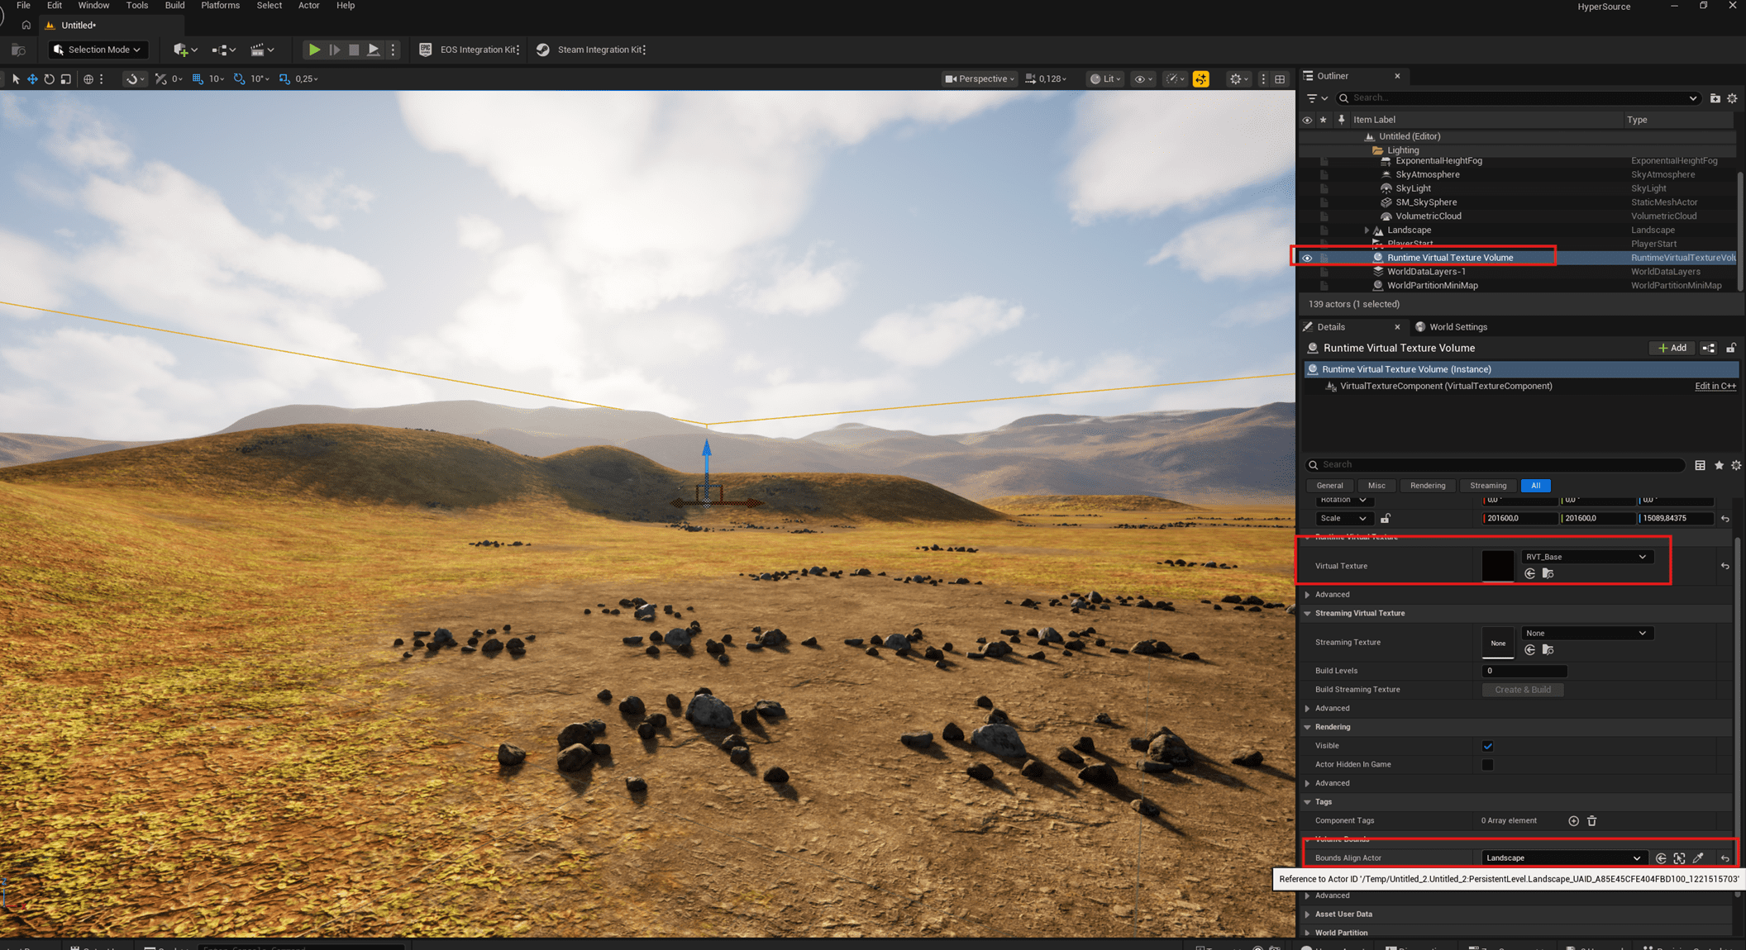
Task: Toggle scale lock ratio icon
Action: point(1386,519)
